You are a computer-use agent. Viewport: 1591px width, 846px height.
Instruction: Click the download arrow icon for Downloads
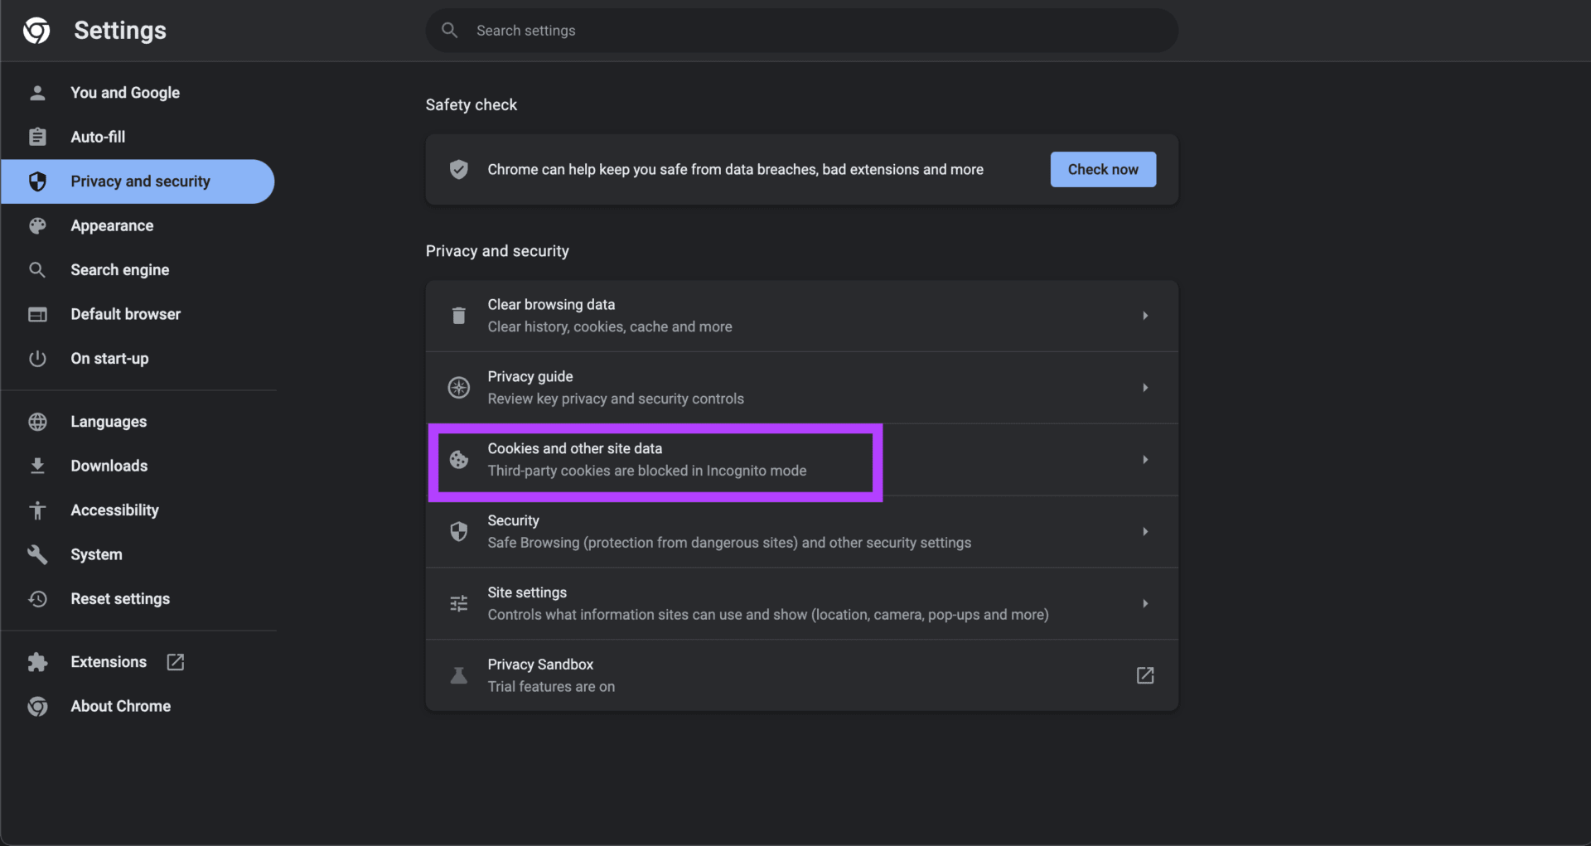(37, 466)
